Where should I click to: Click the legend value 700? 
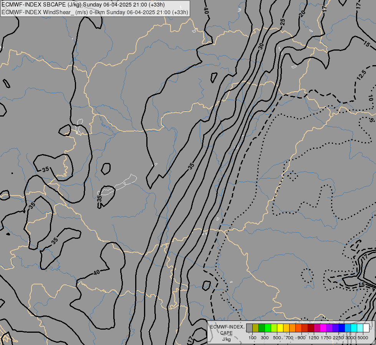pyautogui.click(x=290, y=338)
